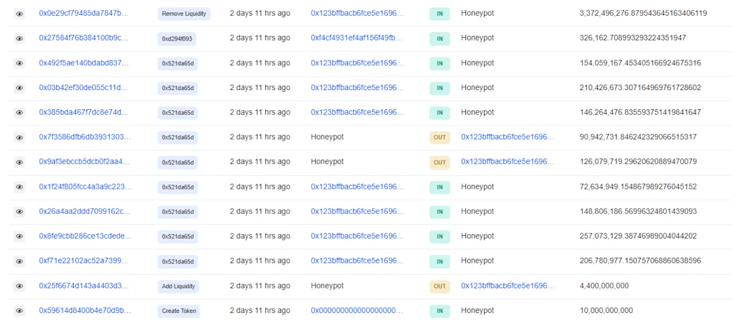
Task: Click the Add Liquidity method badge
Action: [178, 287]
